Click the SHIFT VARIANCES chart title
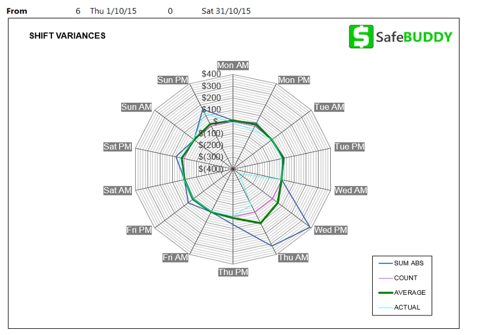503x335 pixels. 67,36
